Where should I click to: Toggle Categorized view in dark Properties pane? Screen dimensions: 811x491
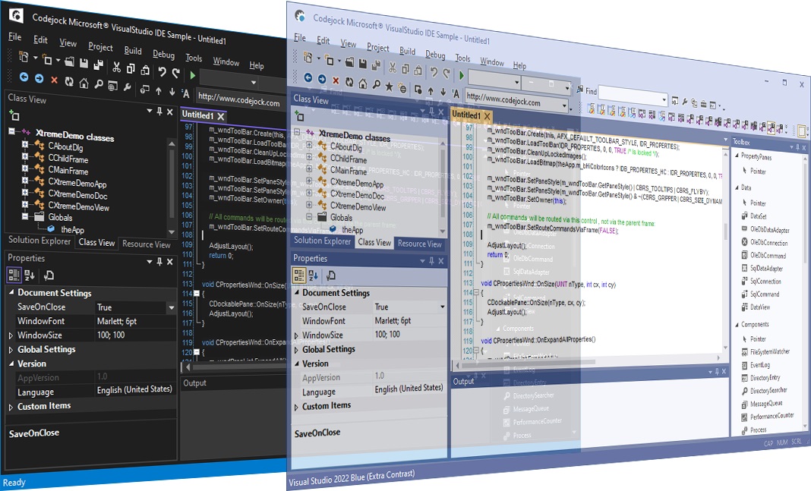14,275
